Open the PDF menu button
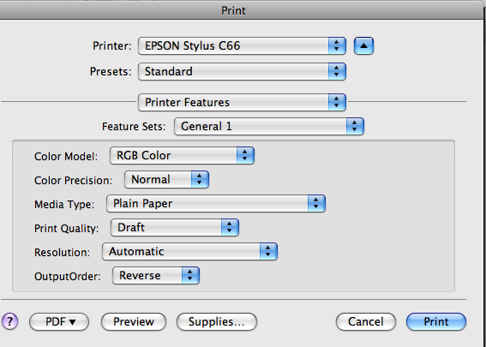Screen dimensions: 486x347 [x=59, y=321]
